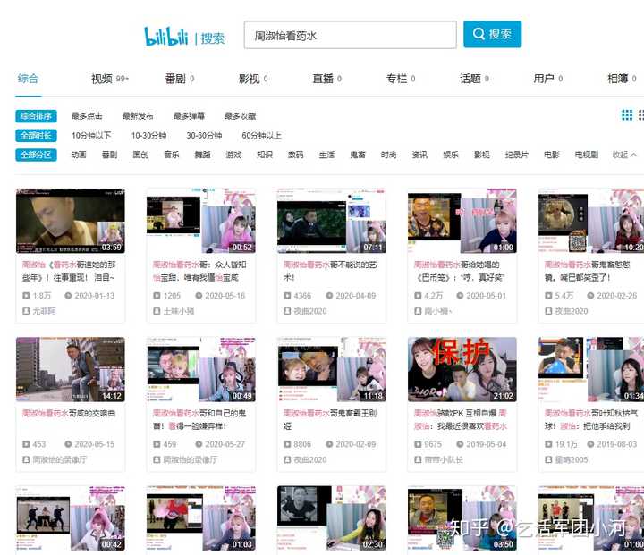Select 全部分区 category filter
This screenshot has height=555, width=644.
[x=36, y=155]
